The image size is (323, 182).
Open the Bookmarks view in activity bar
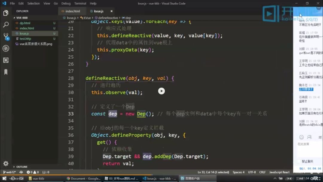tap(6, 72)
